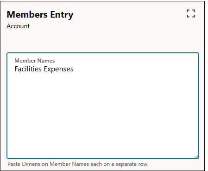The height and width of the screenshot is (171, 208).
Task: Click the word Entry in the title
Action: 62,15
